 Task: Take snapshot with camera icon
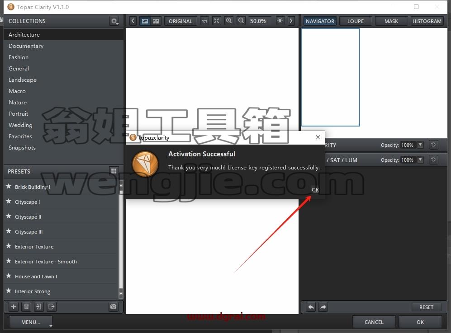[x=114, y=306]
